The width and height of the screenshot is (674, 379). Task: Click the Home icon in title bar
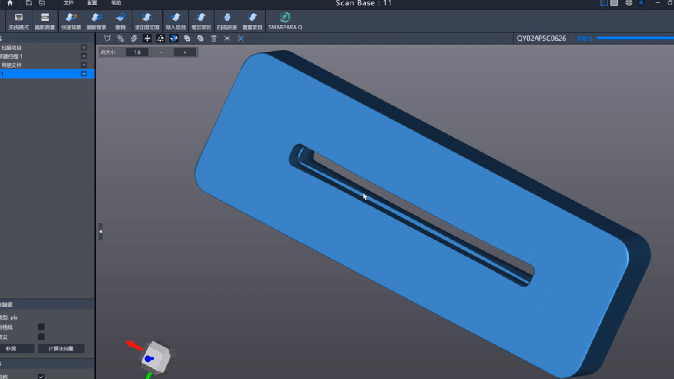10,3
